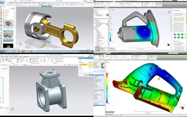
Task: Click the Edge Blend icon in valve window ribbon
Action: (x=18, y=60)
